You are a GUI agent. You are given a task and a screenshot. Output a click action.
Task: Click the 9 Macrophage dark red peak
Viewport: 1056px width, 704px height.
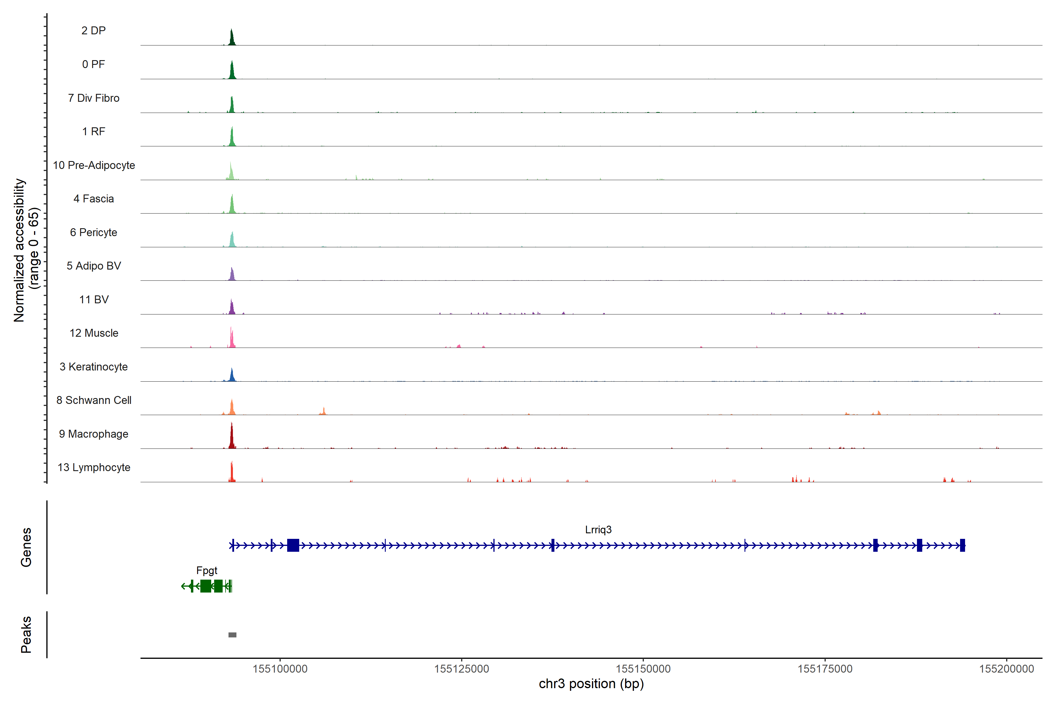pos(232,438)
